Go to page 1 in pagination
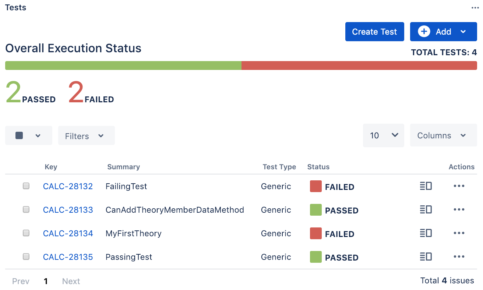The image size is (483, 290). (x=46, y=281)
